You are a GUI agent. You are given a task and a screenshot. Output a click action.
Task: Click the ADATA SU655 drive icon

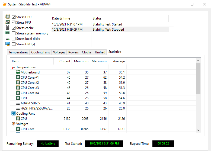point(18,104)
